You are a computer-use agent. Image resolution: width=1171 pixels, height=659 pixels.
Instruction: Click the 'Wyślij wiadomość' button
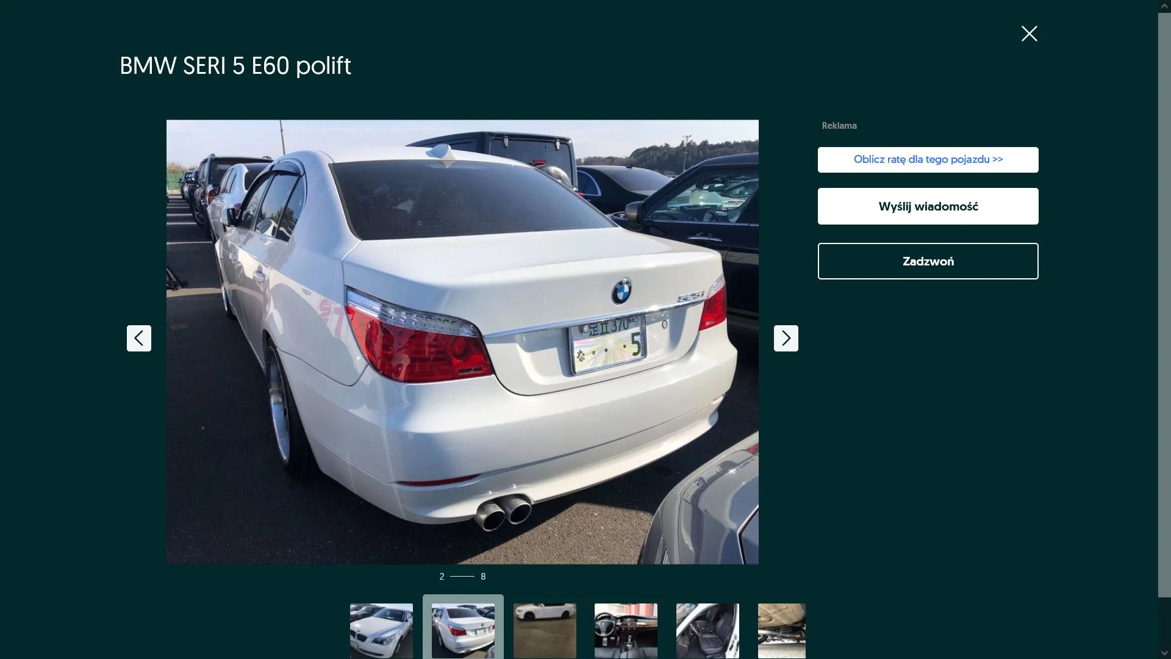(x=928, y=206)
